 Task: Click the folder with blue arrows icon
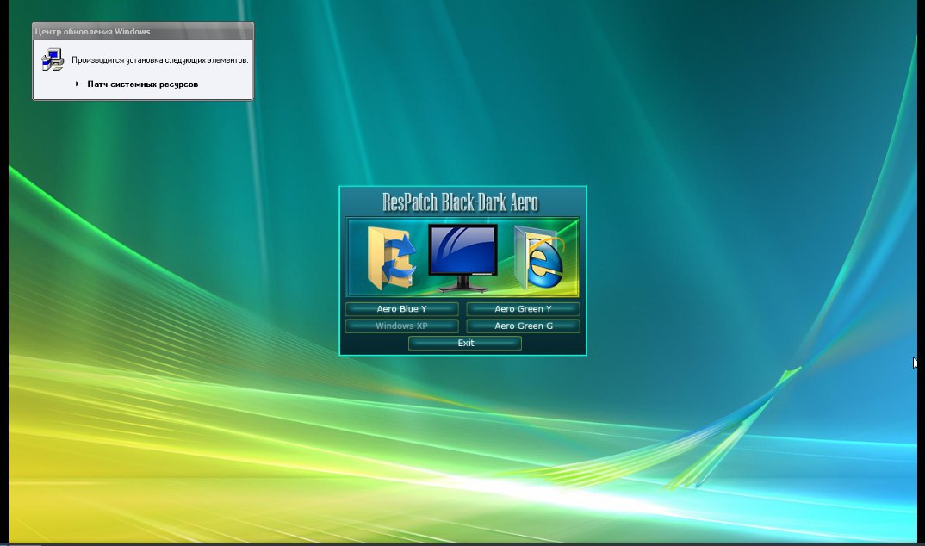[x=391, y=257]
